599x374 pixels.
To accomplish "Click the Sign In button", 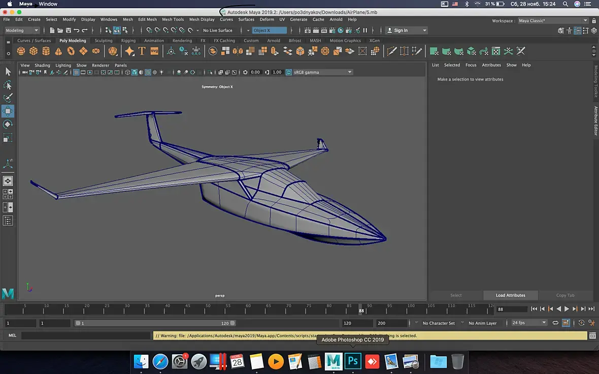I will coord(406,30).
